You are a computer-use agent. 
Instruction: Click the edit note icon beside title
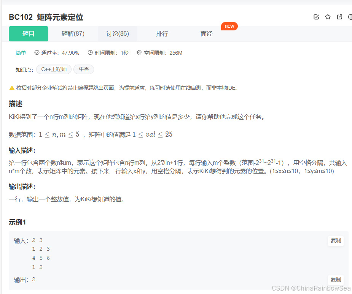pyautogui.click(x=316, y=17)
